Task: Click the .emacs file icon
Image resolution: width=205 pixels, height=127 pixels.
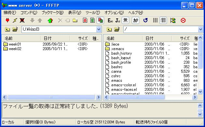Action: [x=107, y=80]
